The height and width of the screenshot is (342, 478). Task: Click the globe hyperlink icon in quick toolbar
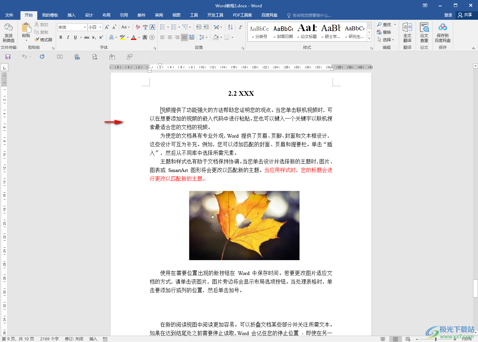click(77, 57)
